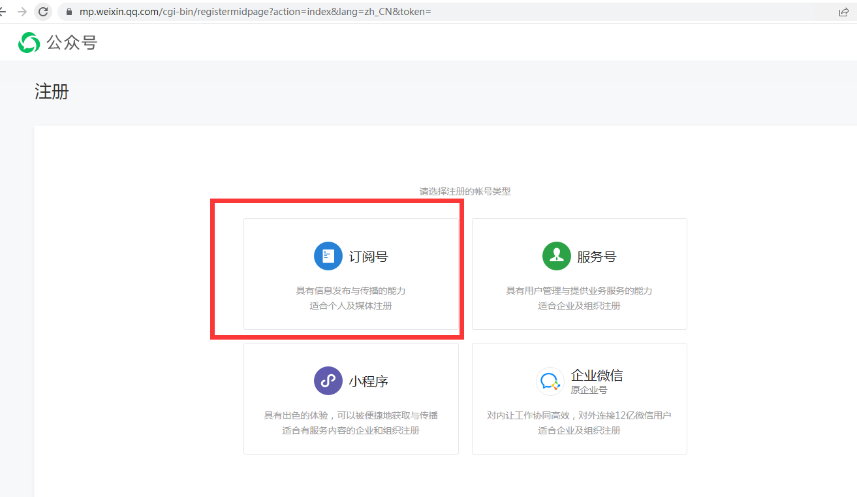857x497 pixels.
Task: Go forward using the browser arrow
Action: tap(22, 12)
